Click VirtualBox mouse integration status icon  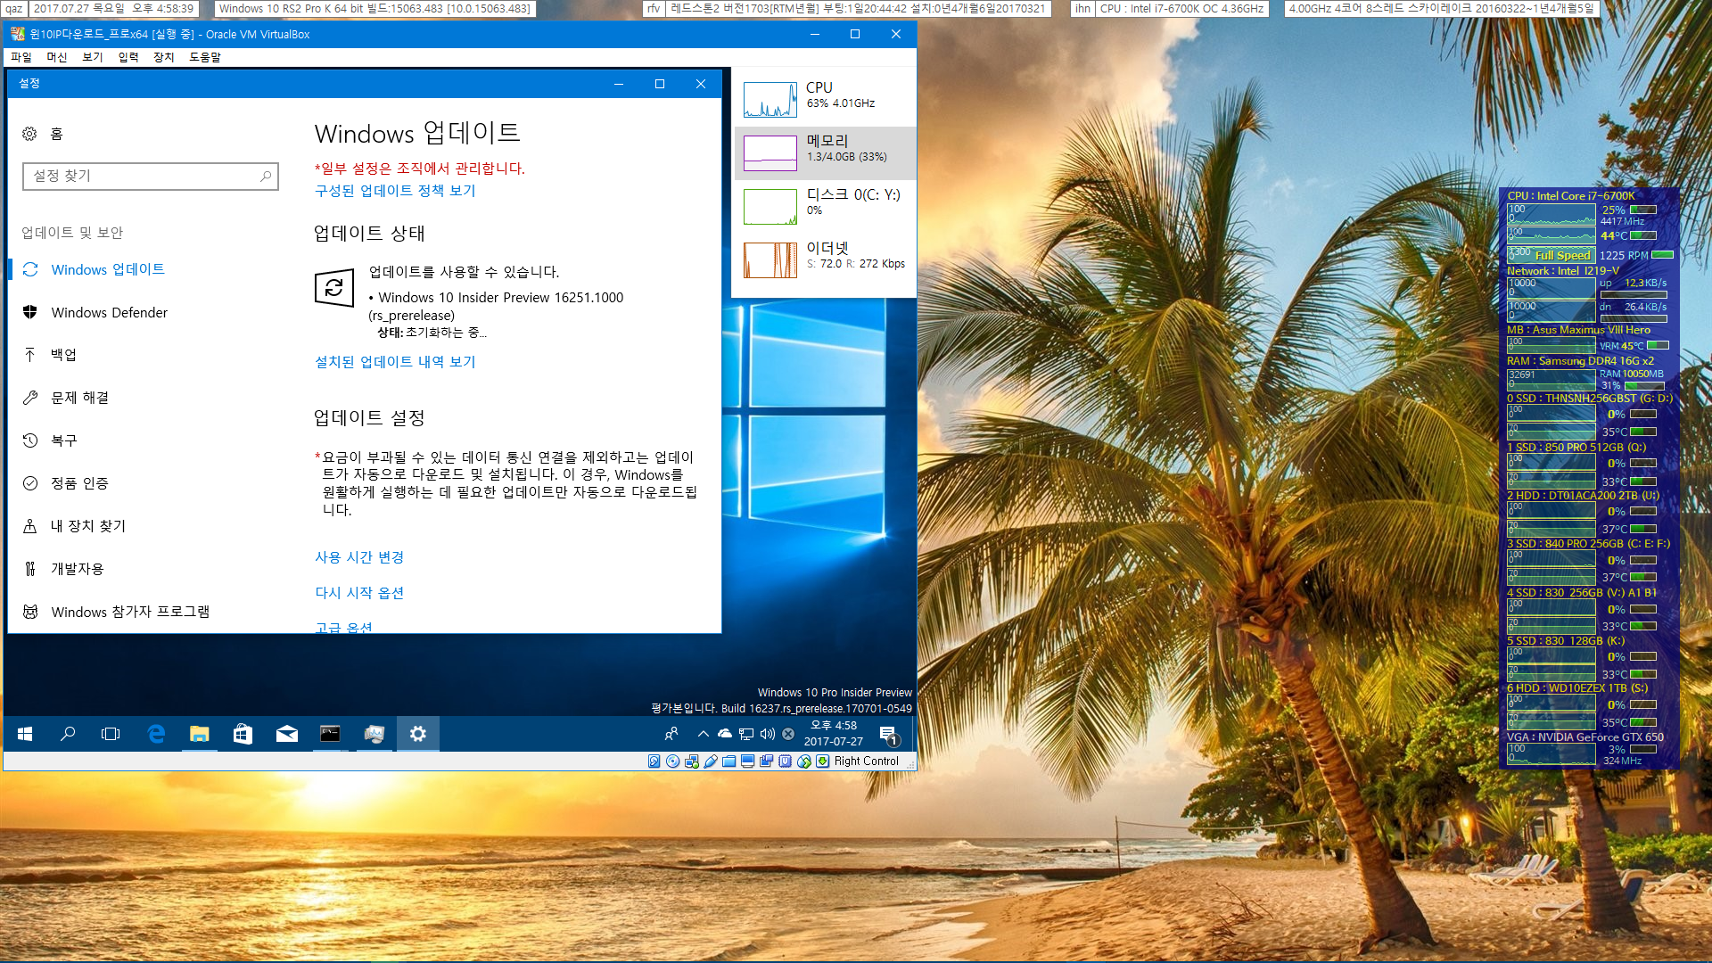pyautogui.click(x=804, y=761)
